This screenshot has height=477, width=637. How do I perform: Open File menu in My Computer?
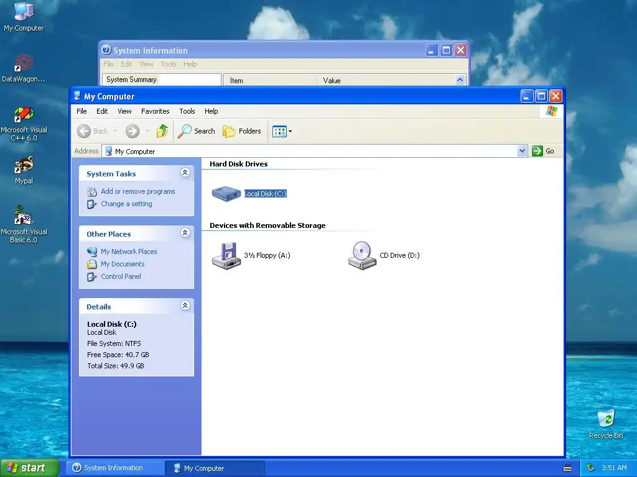click(81, 111)
